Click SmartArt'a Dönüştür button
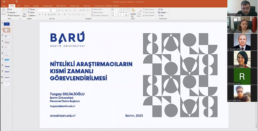This screenshot has width=258, height=131. pyautogui.click(x=100, y=16)
